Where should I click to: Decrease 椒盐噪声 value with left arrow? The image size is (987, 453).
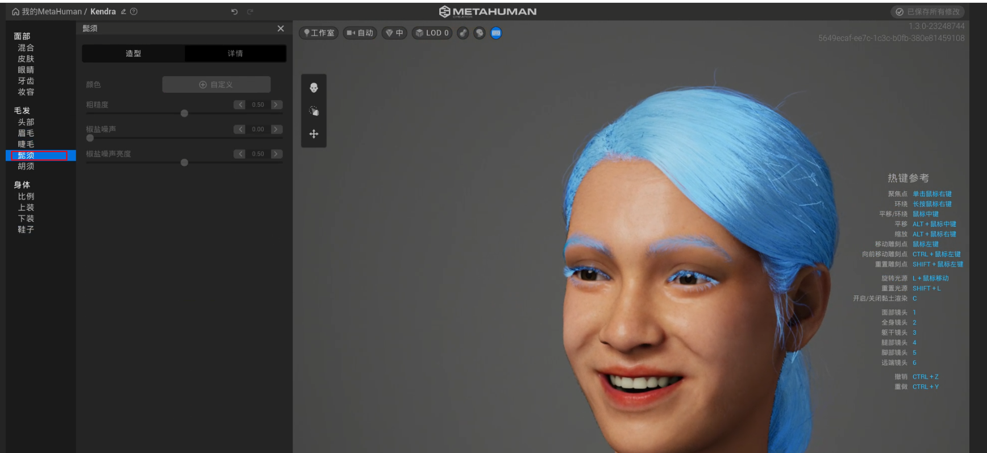click(240, 130)
